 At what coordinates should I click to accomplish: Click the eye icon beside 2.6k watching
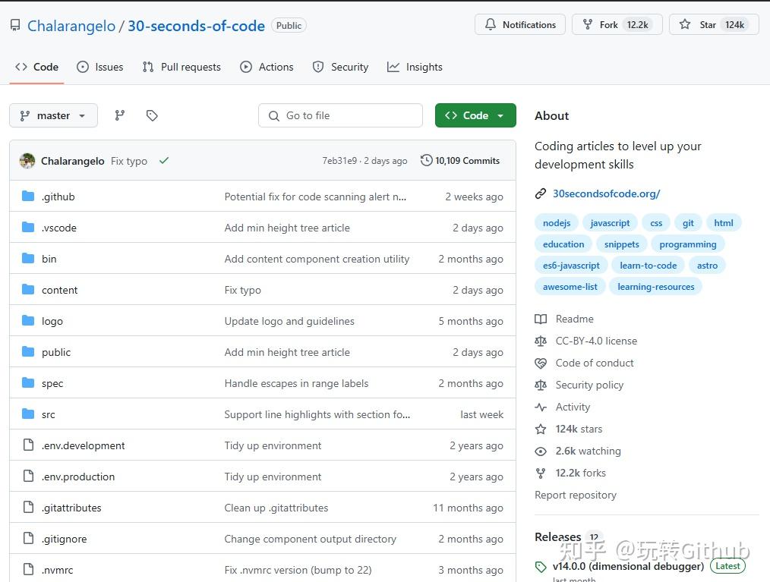541,451
